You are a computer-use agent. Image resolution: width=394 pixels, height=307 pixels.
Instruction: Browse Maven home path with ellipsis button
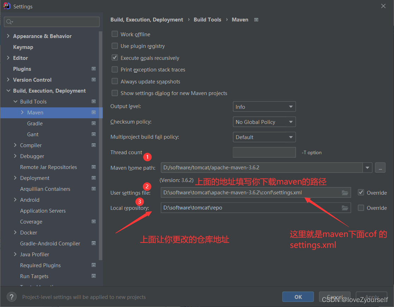pos(380,168)
